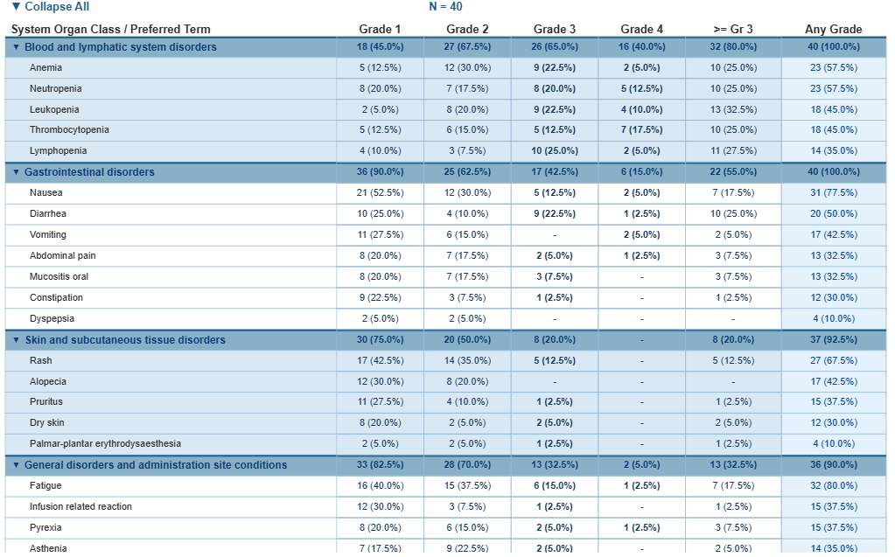Open Fatigue Any Grade value 32 (80.0%)
Screen dimensions: 895x557
tap(834, 485)
